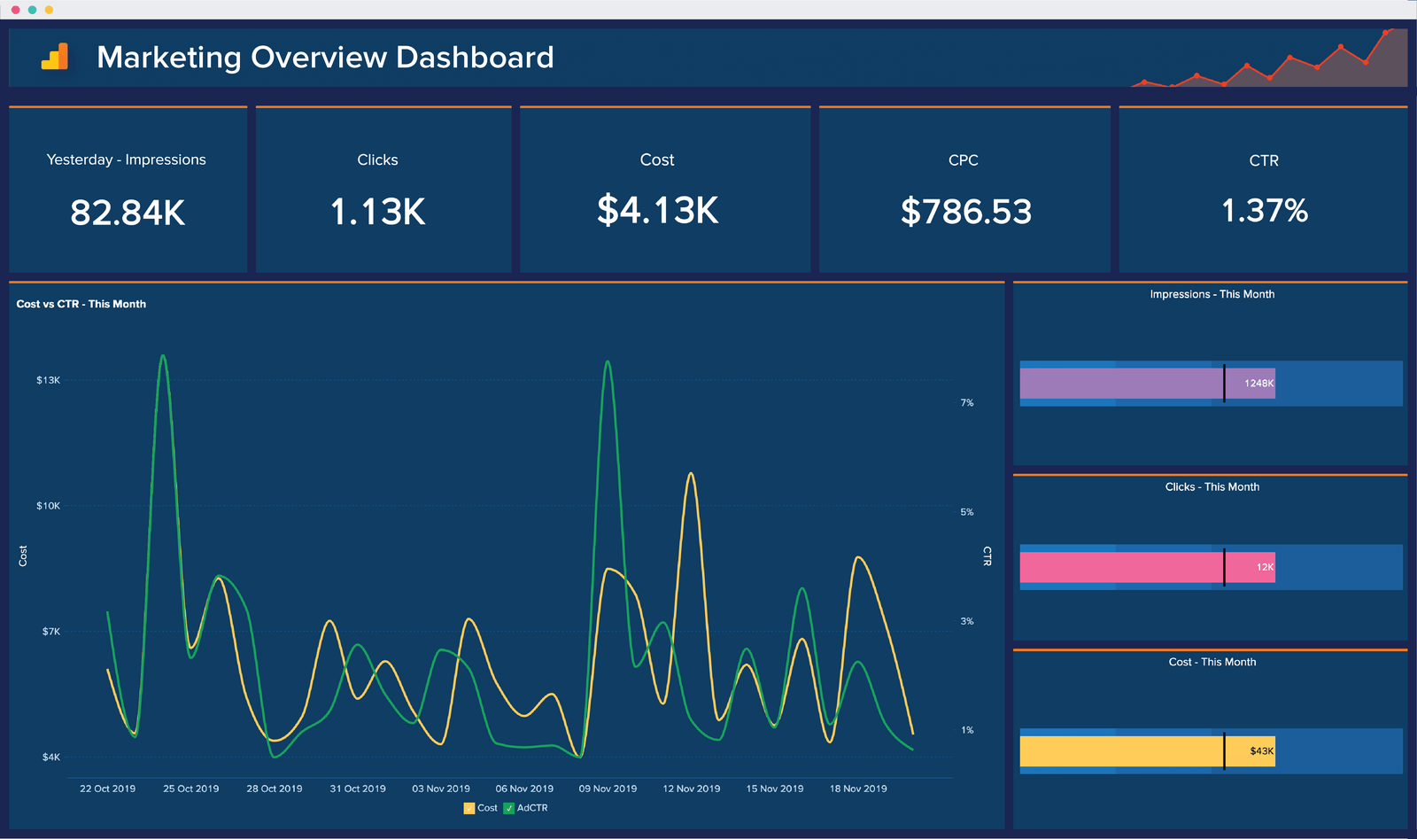Click the 1.13K clicks value

tap(378, 212)
